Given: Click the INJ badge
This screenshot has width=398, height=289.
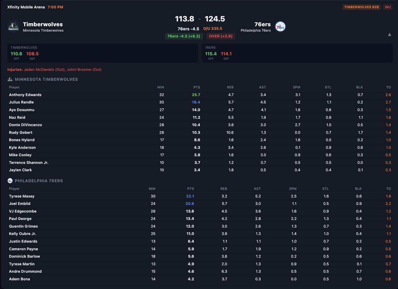Looking at the screenshot, I should click(387, 7).
